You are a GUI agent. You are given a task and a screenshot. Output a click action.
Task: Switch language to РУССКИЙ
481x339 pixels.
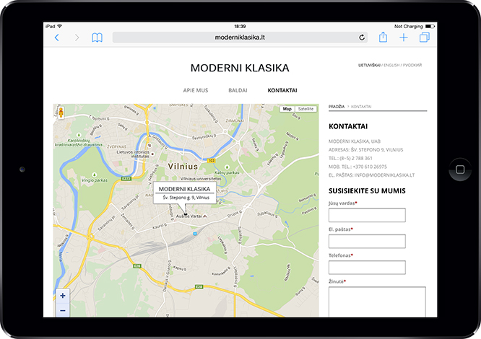412,65
